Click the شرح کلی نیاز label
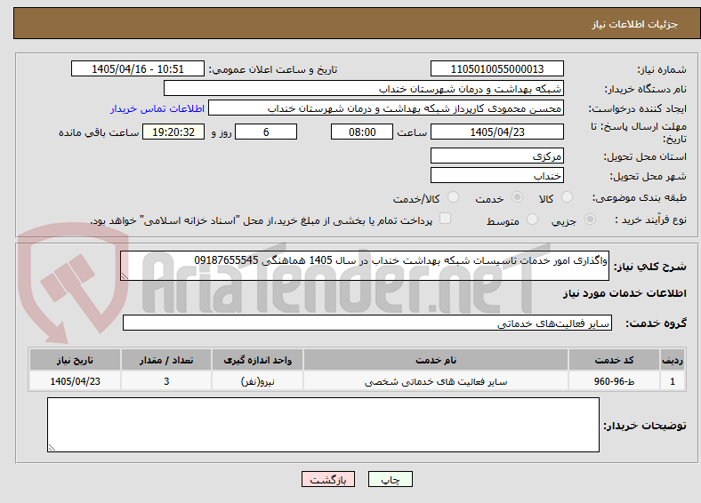Image resolution: width=701 pixels, height=503 pixels. 650,267
